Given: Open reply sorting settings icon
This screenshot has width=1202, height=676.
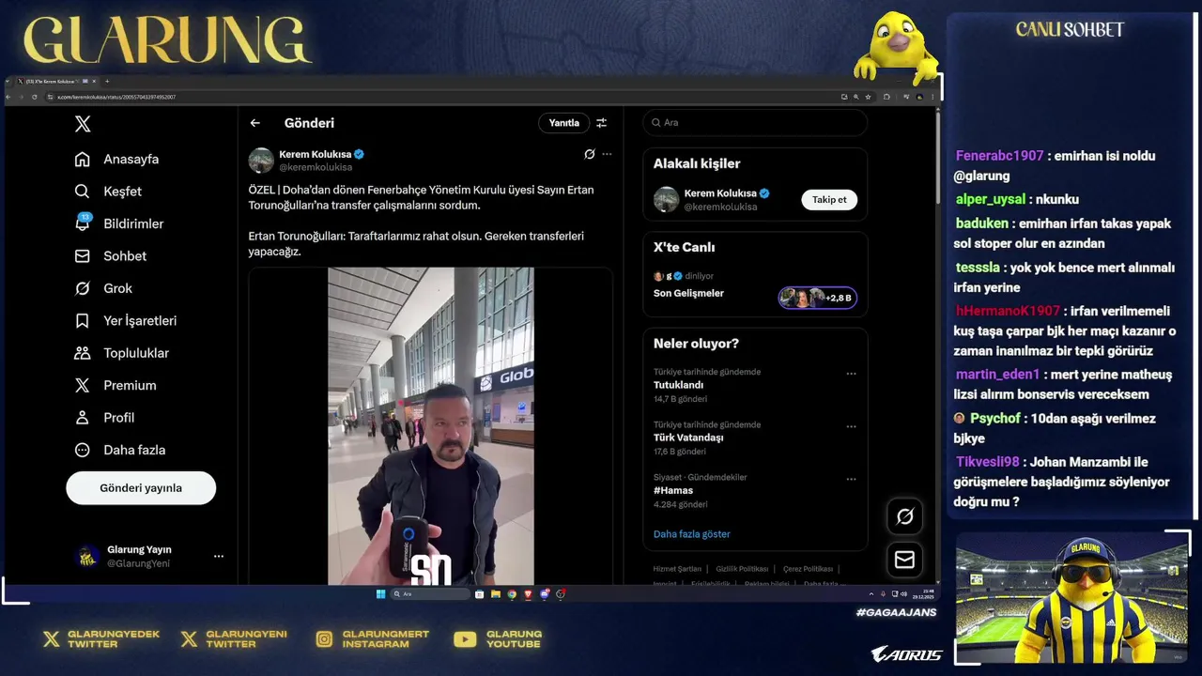Looking at the screenshot, I should pyautogui.click(x=602, y=123).
